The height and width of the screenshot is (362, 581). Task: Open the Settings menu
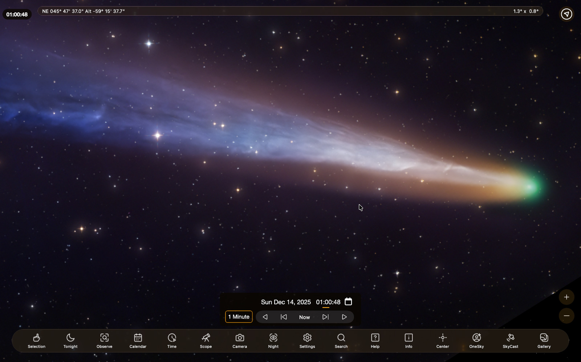(x=307, y=341)
